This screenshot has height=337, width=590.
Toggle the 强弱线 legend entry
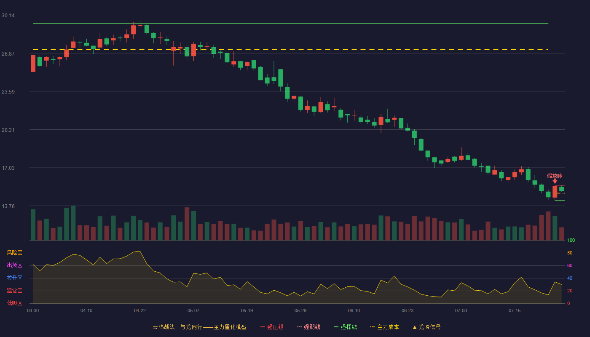pos(308,327)
